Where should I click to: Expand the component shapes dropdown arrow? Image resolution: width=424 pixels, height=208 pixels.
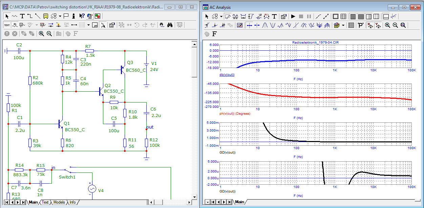pyautogui.click(x=60, y=16)
